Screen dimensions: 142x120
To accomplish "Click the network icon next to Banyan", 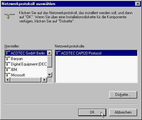I will coord(8,59).
